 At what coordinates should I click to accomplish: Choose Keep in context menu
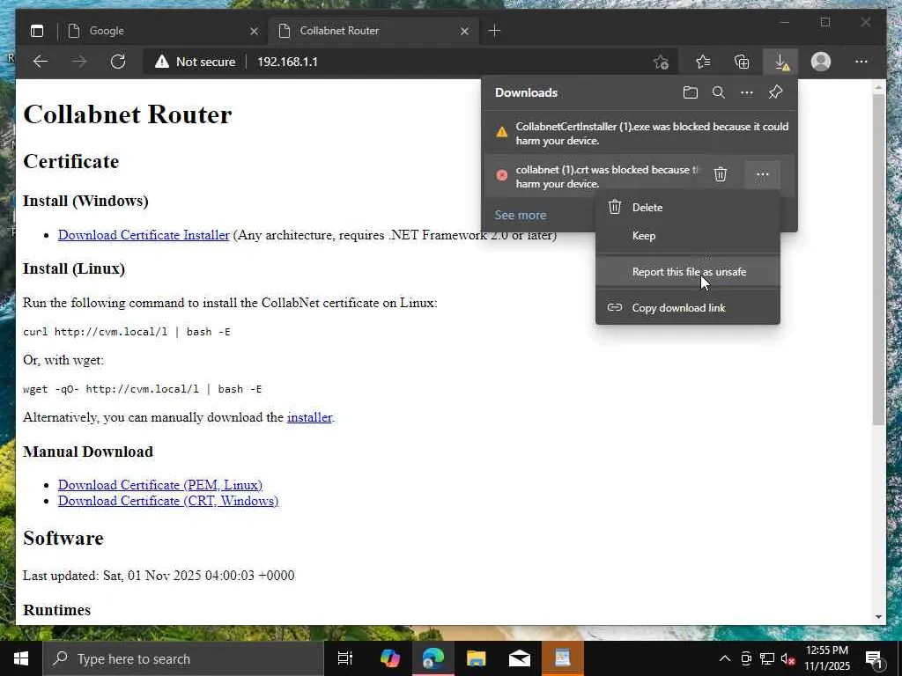coord(688,236)
